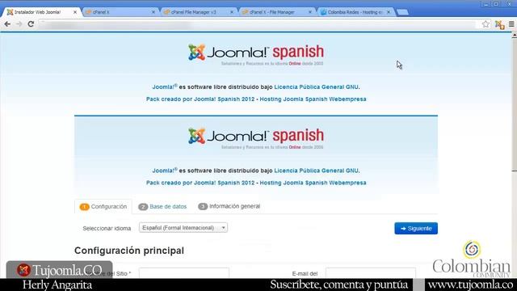Image resolution: width=517 pixels, height=291 pixels.
Task: Close the cPanel X tab
Action: (153, 12)
